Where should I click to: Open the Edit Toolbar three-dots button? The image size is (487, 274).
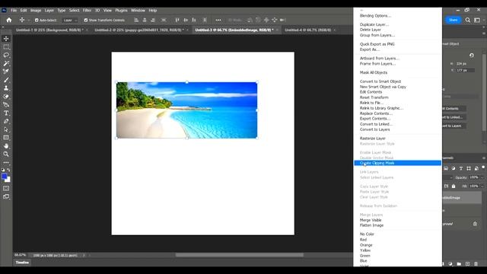(x=6, y=162)
